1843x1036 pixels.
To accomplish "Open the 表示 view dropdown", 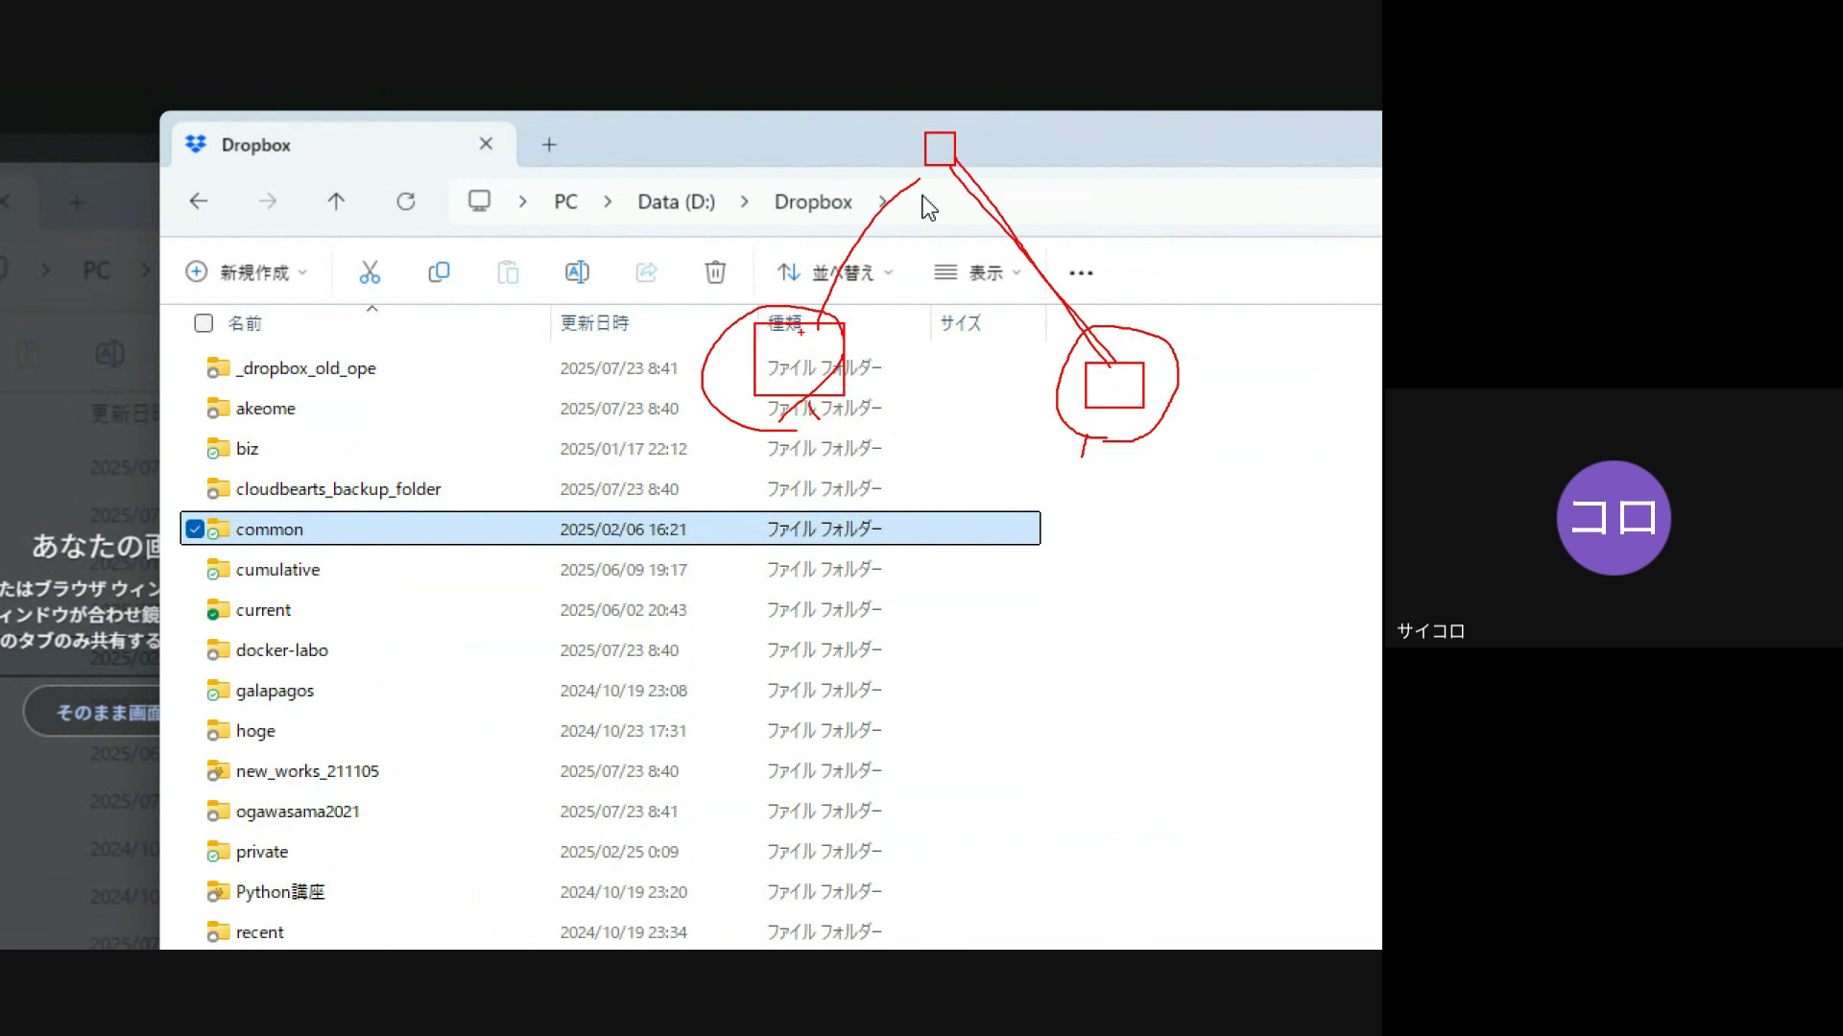I will [x=977, y=272].
